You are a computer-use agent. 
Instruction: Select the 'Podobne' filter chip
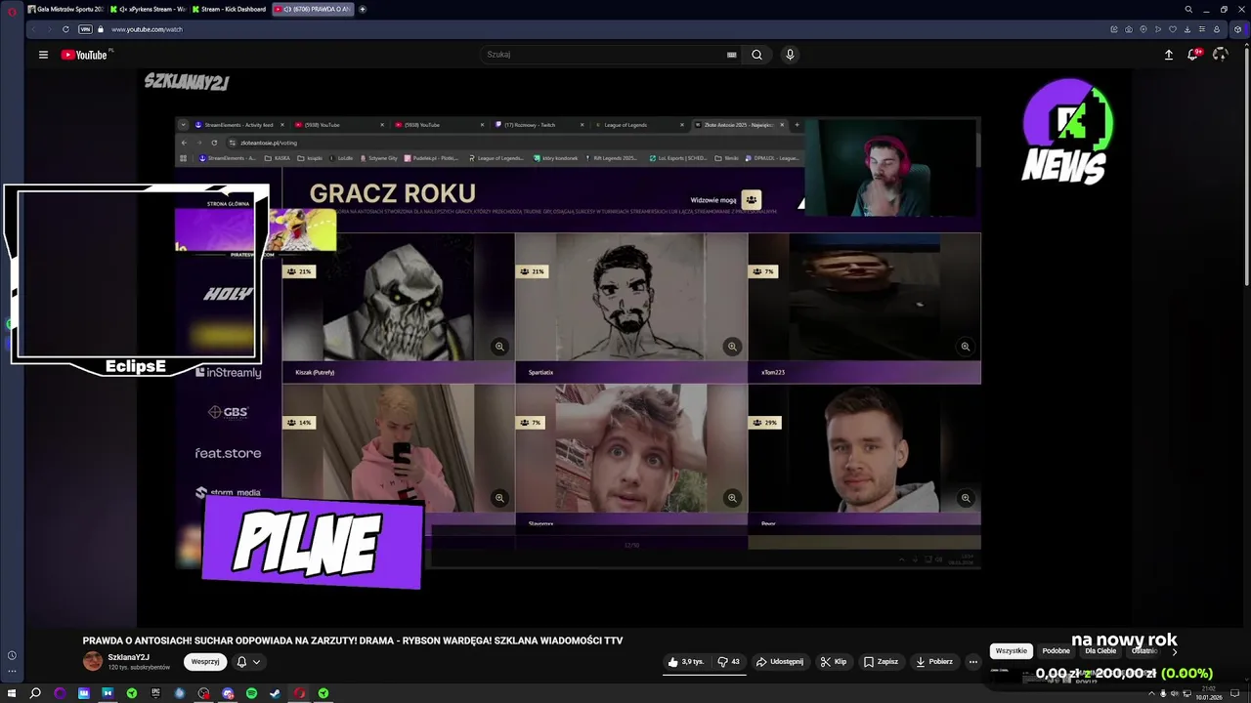tap(1056, 651)
